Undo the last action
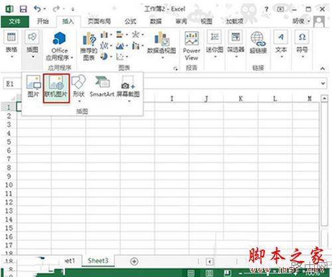 pos(37,9)
